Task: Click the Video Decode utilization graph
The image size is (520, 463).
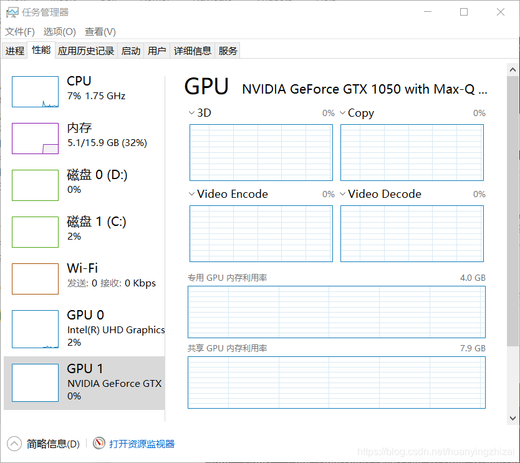Action: 412,233
